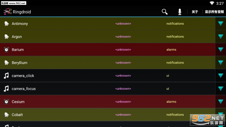This screenshot has width=226, height=127.
Task: Open the Cesium alarm entry
Action: tap(108, 102)
